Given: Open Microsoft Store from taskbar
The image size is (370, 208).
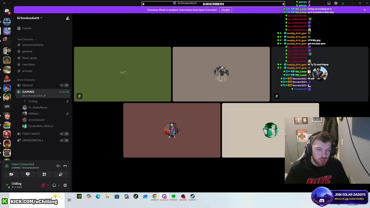Looking at the screenshot, I should pos(117,196).
